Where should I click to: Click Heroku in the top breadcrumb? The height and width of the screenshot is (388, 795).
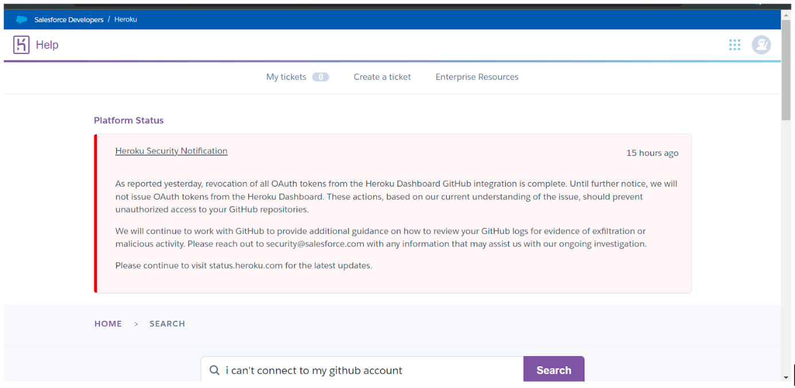point(126,19)
